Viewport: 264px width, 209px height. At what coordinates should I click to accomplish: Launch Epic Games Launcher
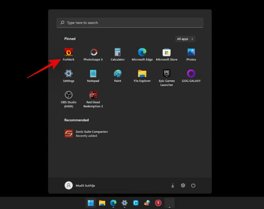(x=167, y=74)
